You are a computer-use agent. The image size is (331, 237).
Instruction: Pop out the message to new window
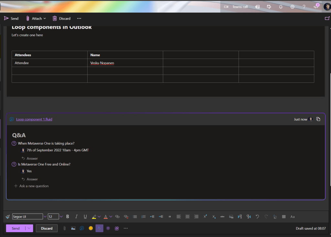point(327,18)
